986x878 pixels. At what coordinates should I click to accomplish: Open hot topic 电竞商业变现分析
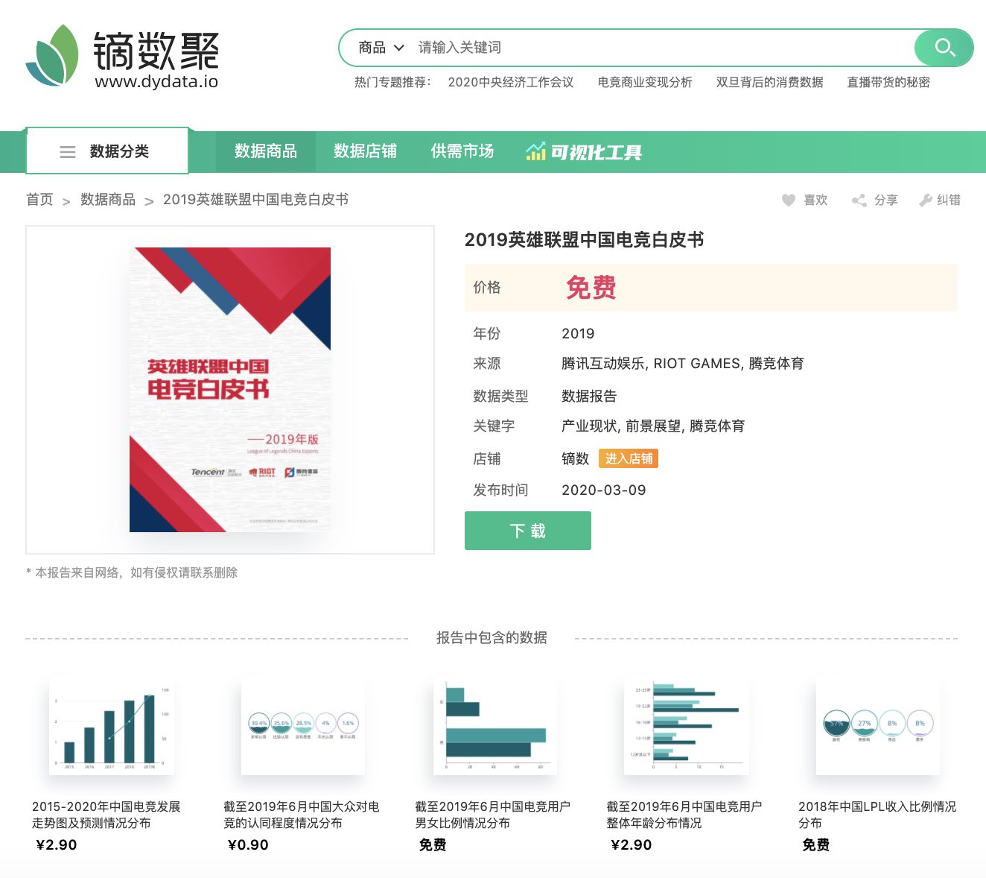645,82
